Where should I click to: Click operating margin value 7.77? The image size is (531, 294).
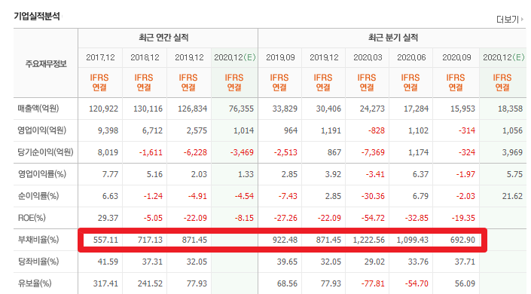click(x=110, y=174)
